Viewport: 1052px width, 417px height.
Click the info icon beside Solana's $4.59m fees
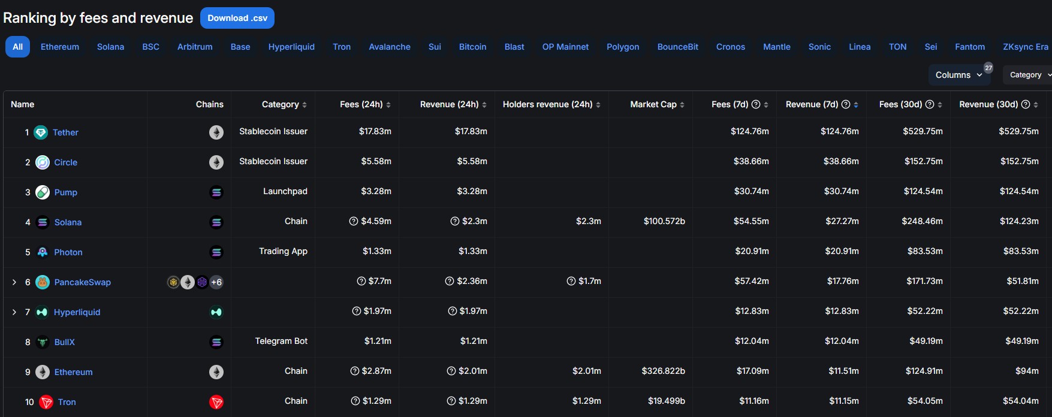354,221
